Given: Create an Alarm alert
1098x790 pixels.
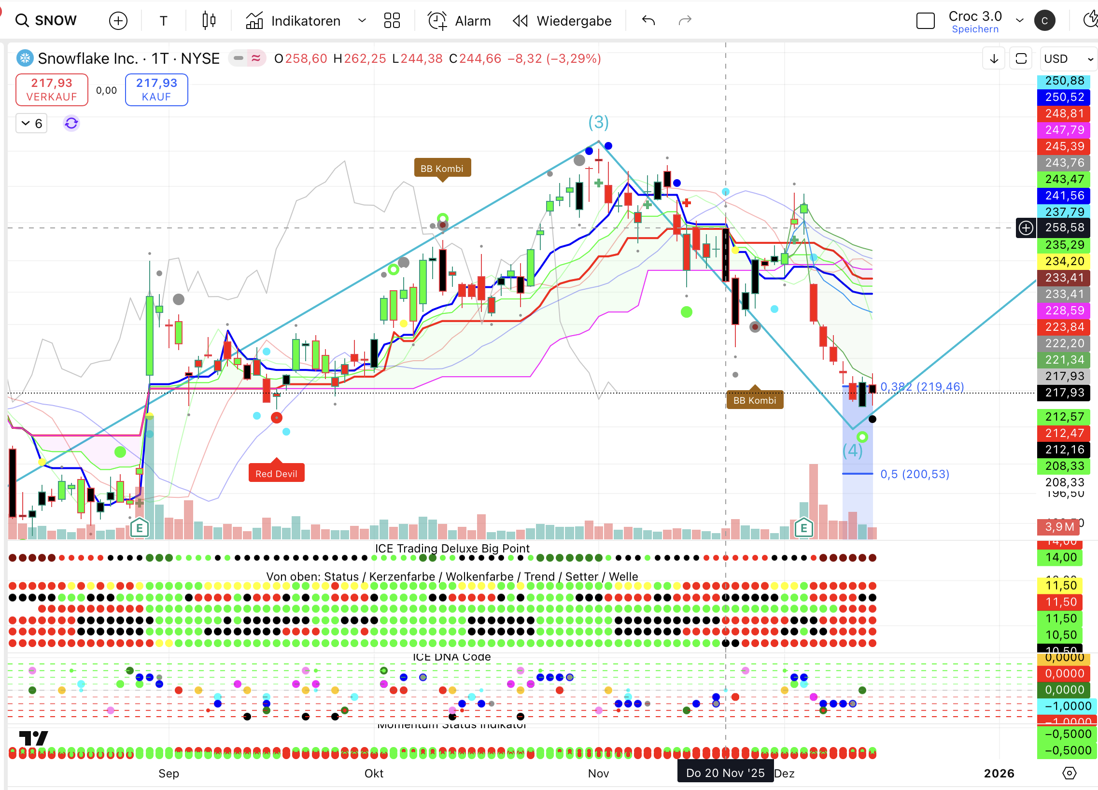Looking at the screenshot, I should [x=459, y=21].
